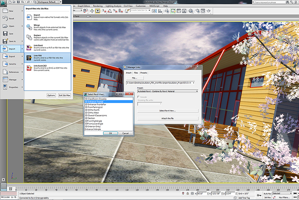Open the Selected key filter dropdown
299x200 pixels.
click(x=282, y=193)
